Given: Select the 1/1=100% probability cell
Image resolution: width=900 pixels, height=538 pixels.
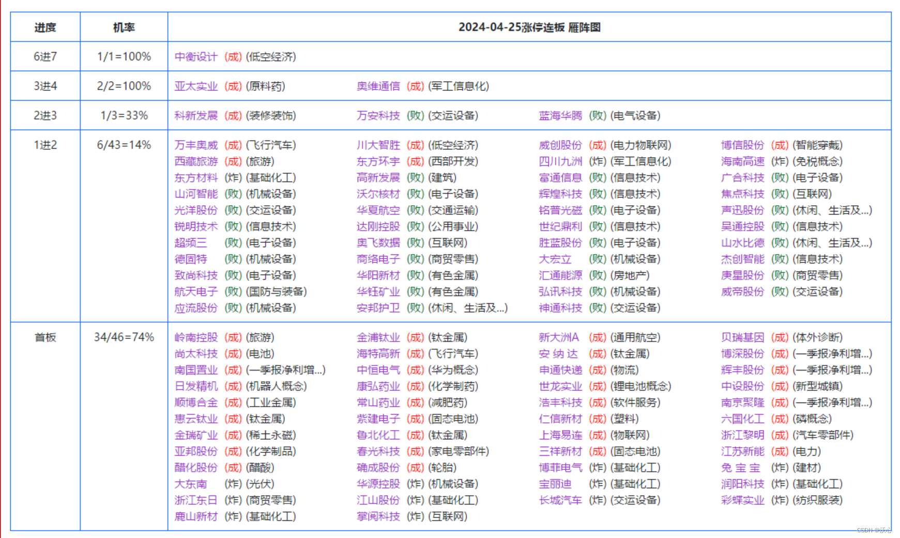Looking at the screenshot, I should tap(124, 57).
